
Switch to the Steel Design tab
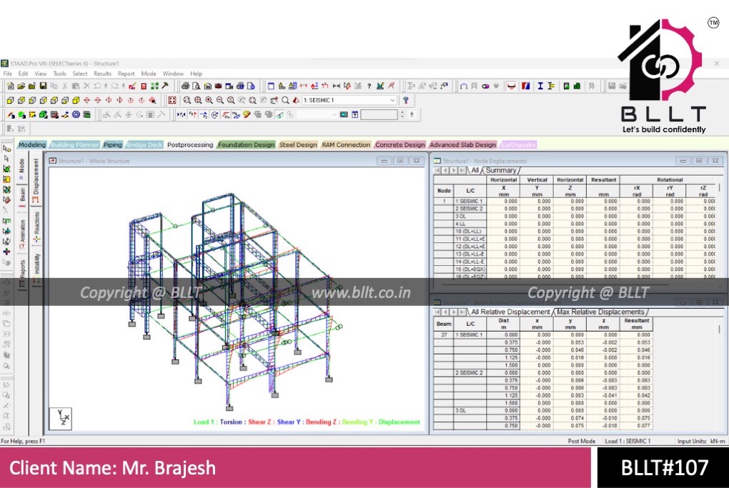pos(298,145)
